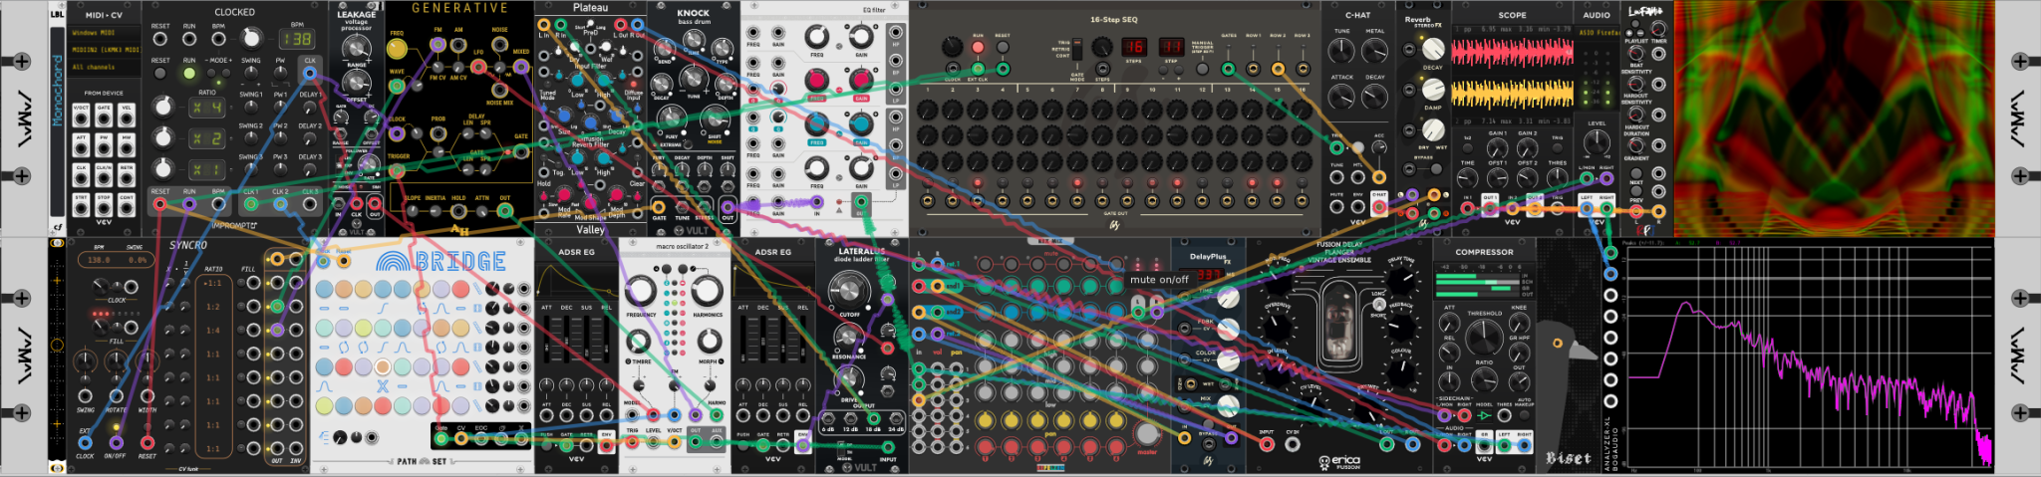Screen dimensions: 2041x477
Task: Open the ASIO Fireface device selector on Audio
Action: [x=1597, y=33]
